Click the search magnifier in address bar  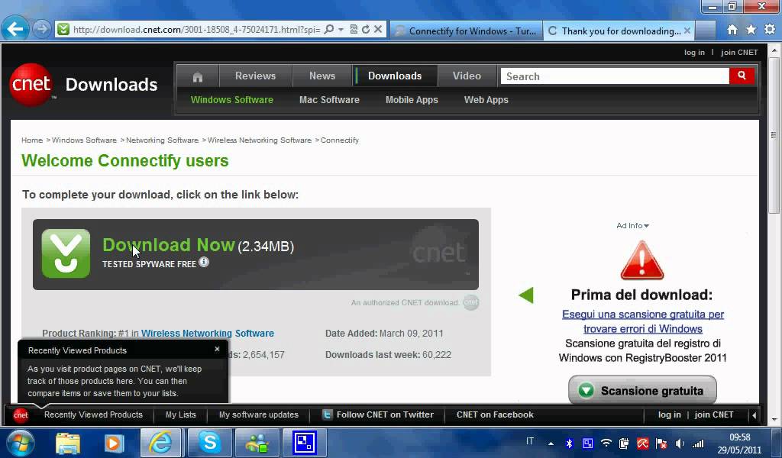[328, 30]
